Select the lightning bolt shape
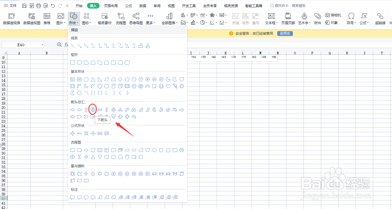Image resolution: width=392 pixels, height=209 pixels. (175, 86)
